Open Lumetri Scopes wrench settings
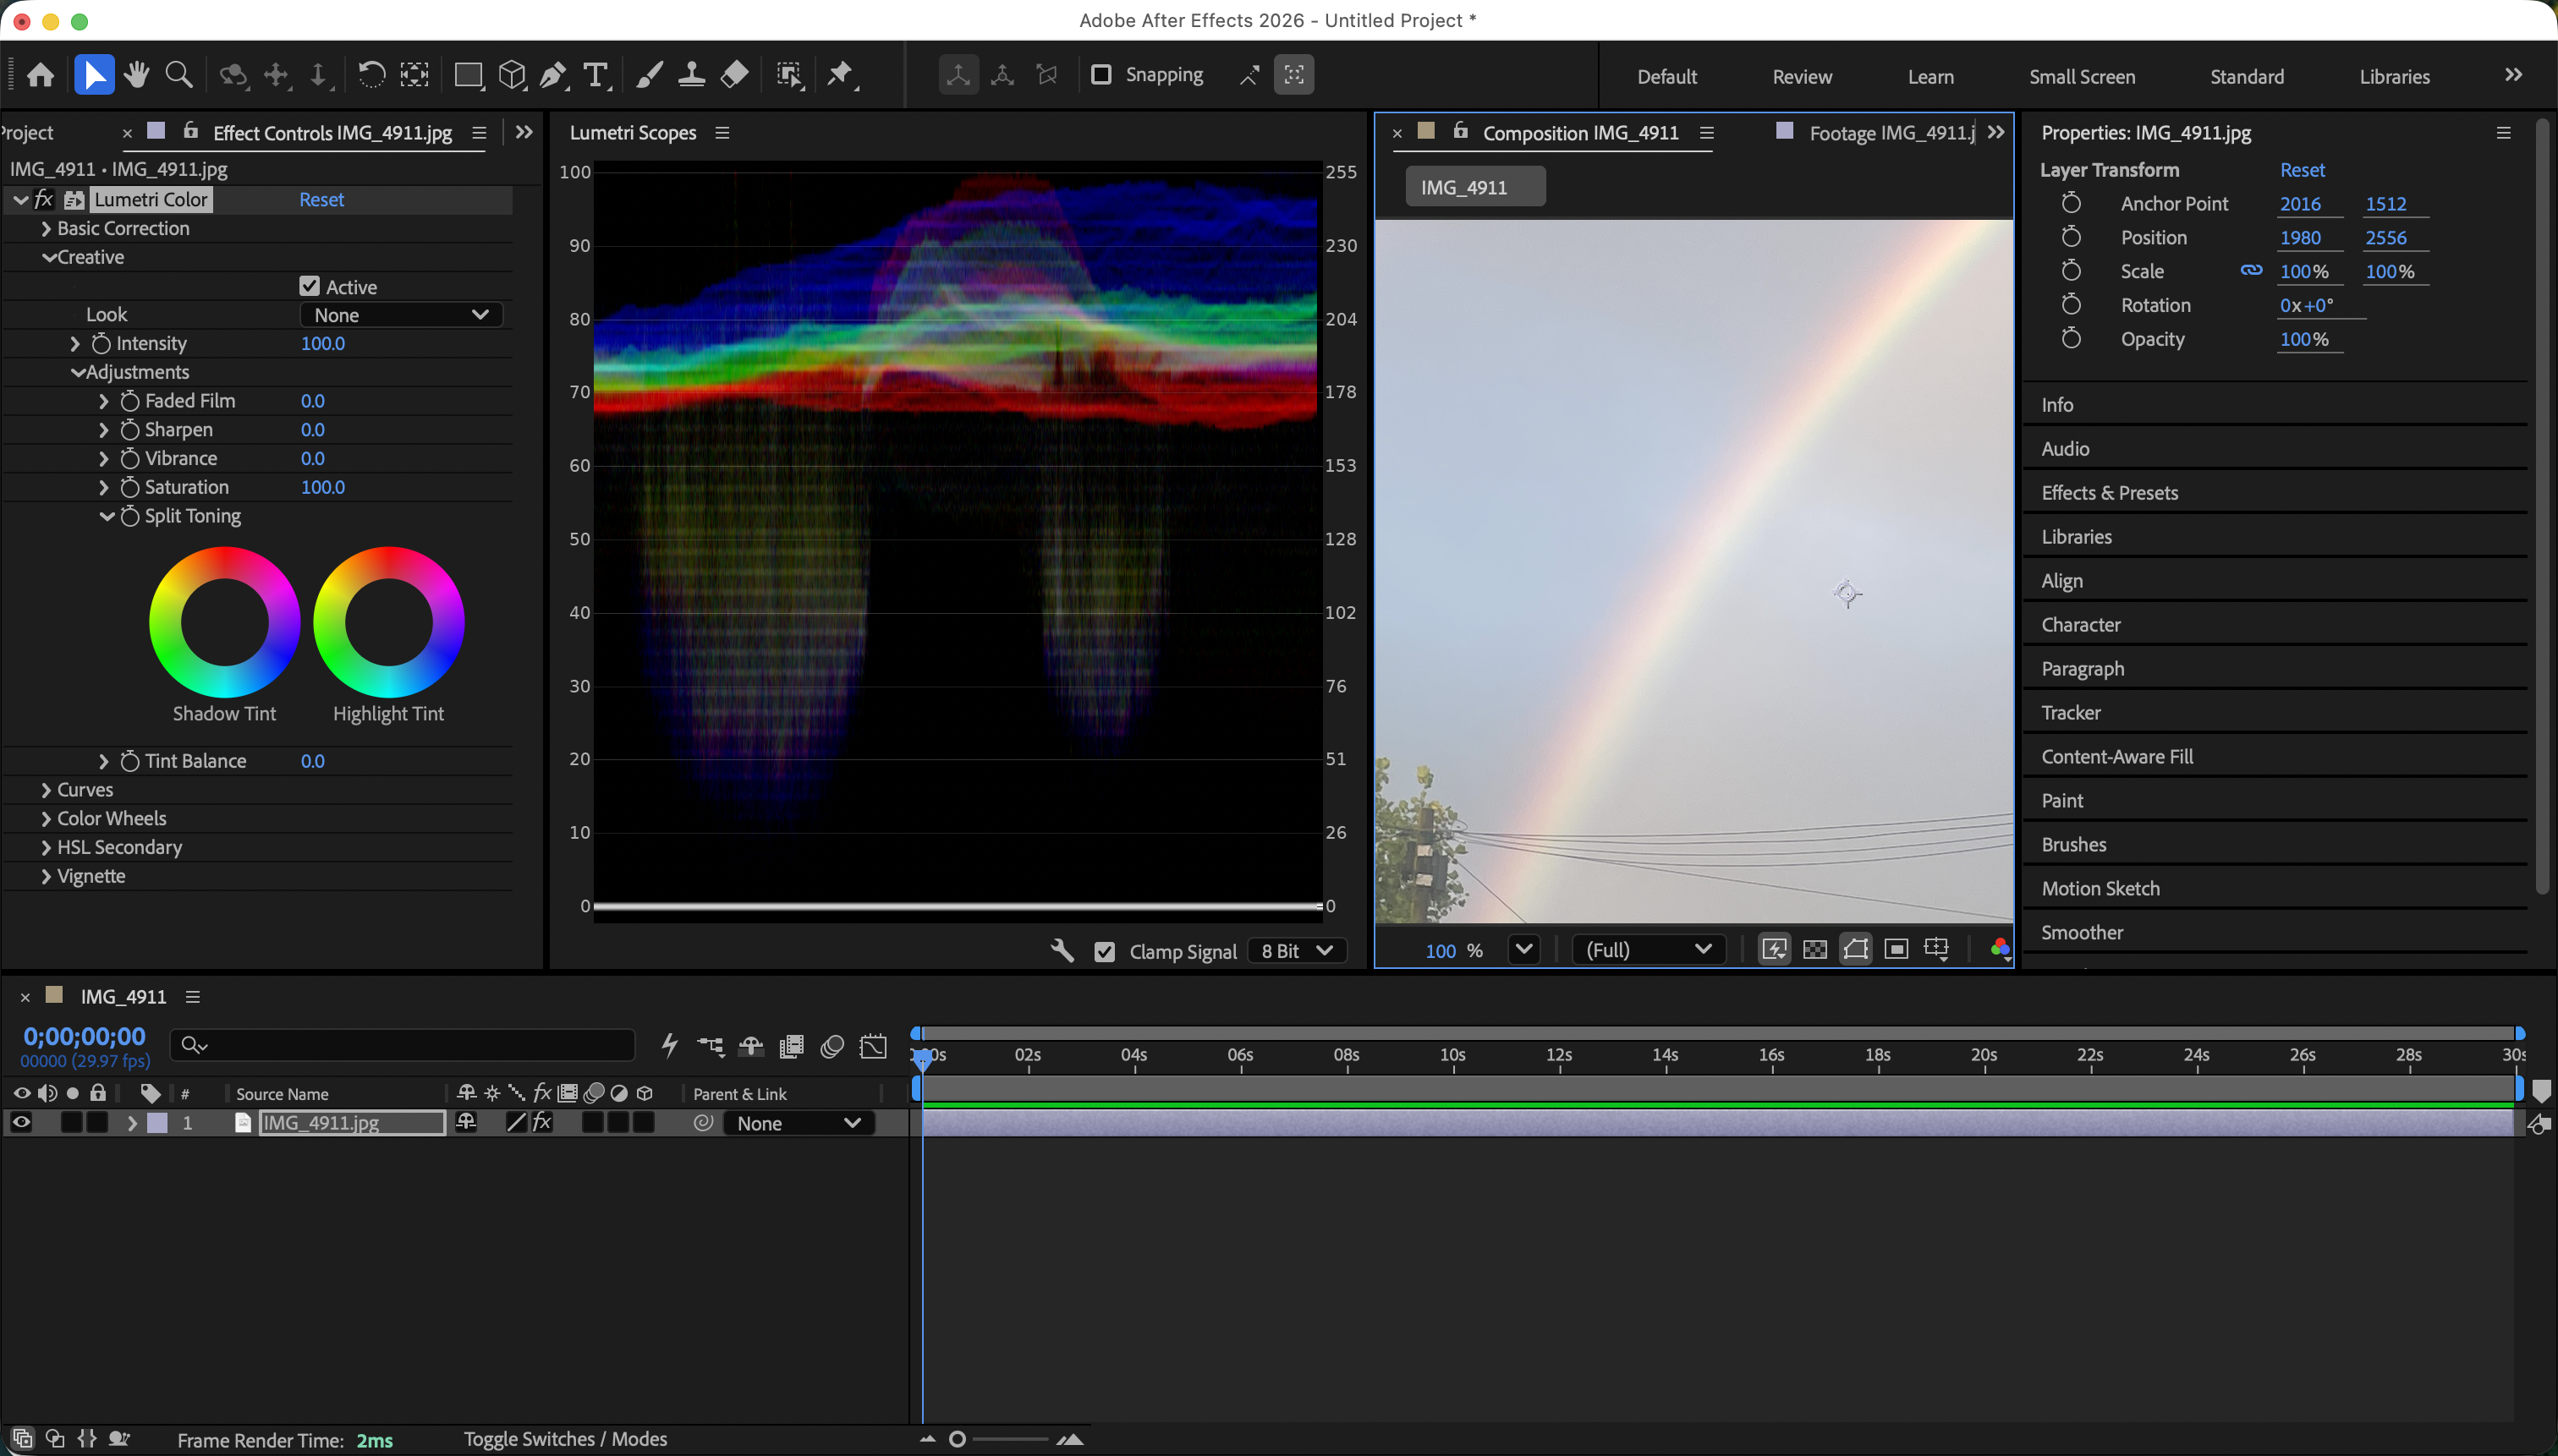2558x1456 pixels. [x=1062, y=950]
